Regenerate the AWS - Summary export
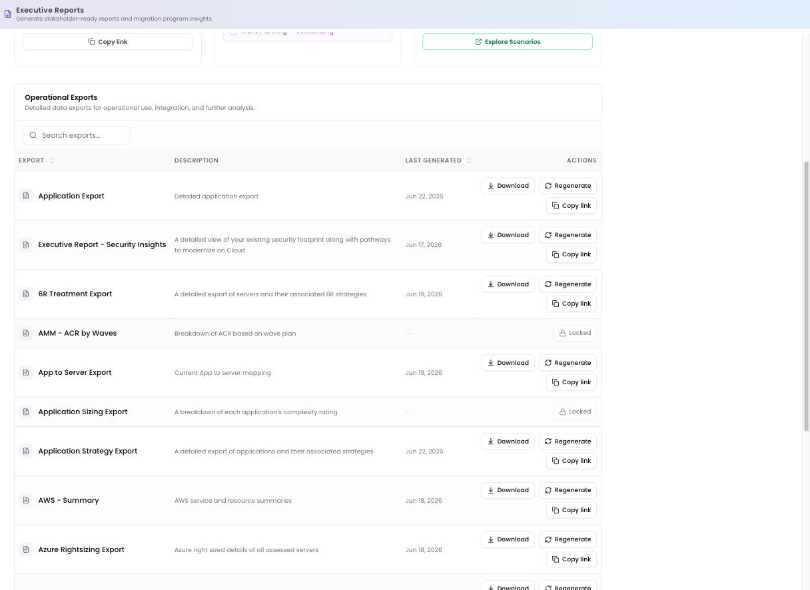This screenshot has width=810, height=590. 568,490
